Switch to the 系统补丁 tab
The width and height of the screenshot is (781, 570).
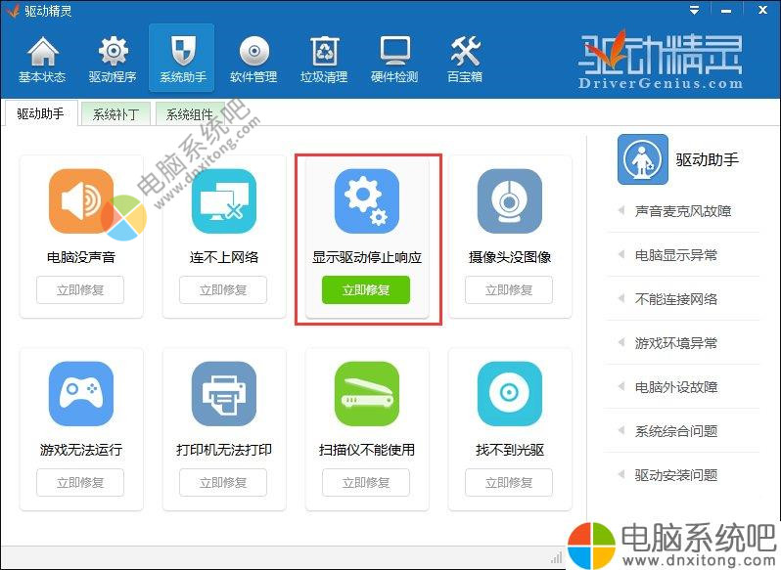tap(116, 114)
